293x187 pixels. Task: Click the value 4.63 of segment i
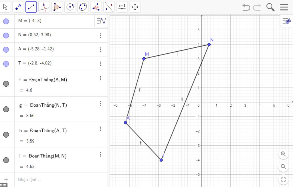pos(30,166)
